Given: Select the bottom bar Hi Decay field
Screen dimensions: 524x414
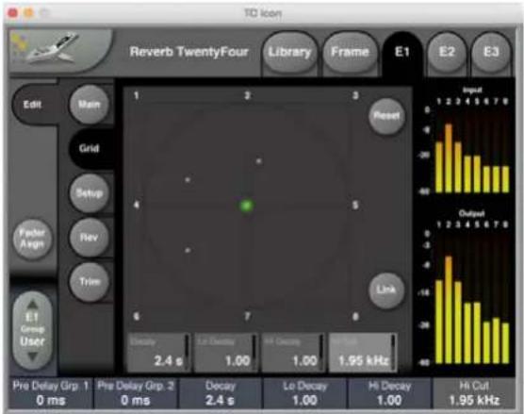Looking at the screenshot, I should [x=389, y=393].
